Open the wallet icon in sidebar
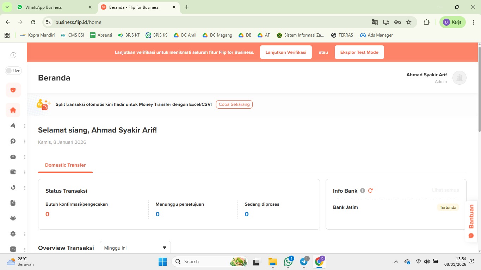Screen dimensions: 481x270 click(13, 172)
